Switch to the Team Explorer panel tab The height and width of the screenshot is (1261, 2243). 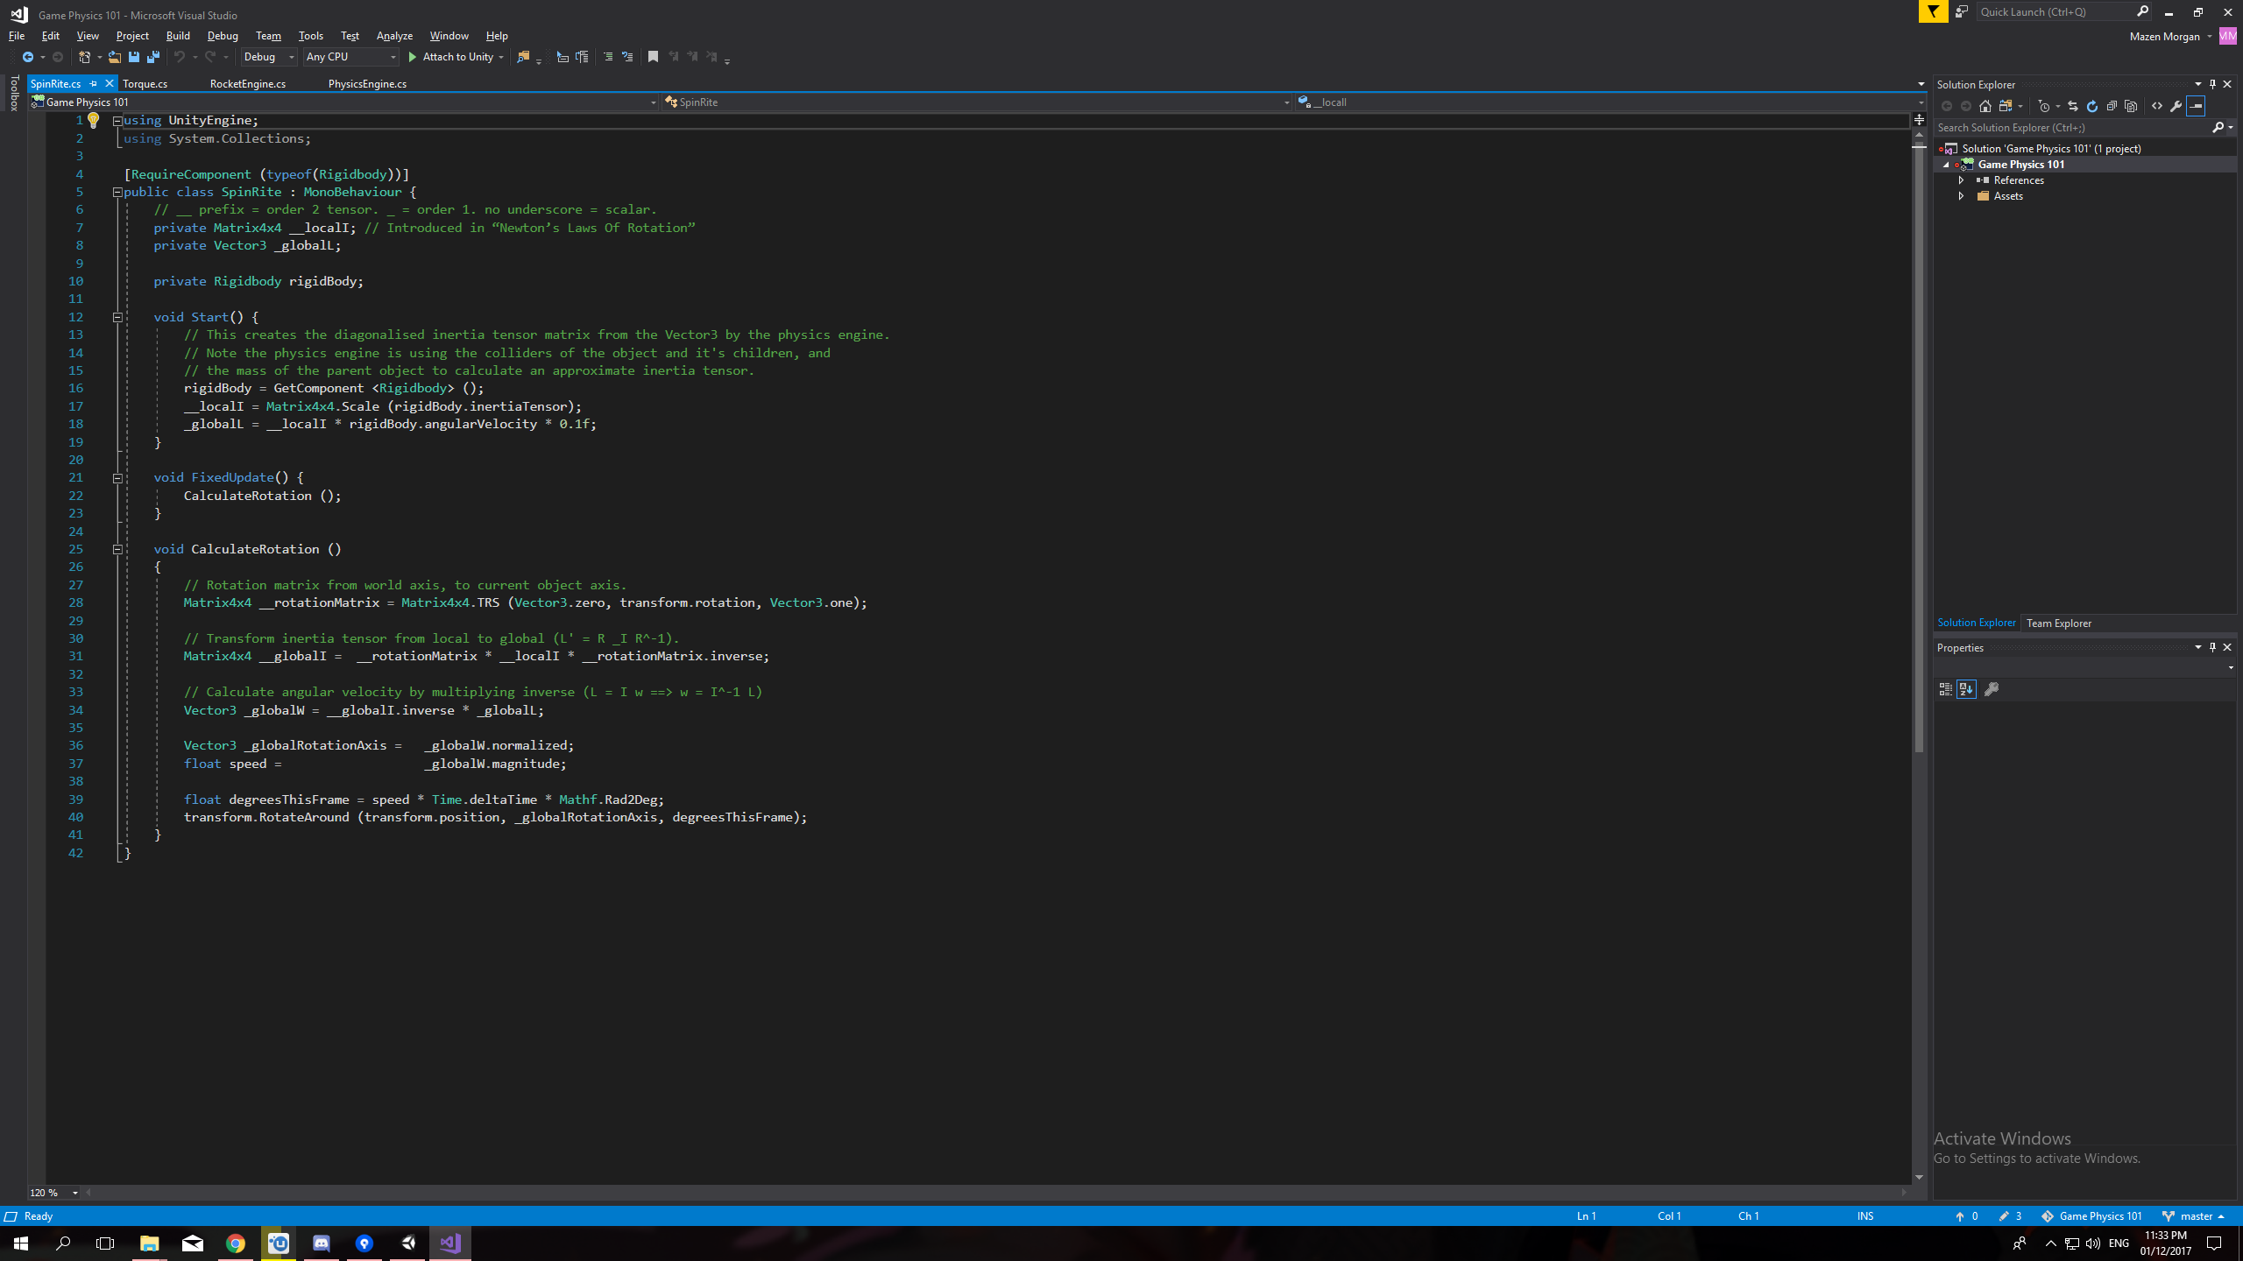coord(2058,623)
